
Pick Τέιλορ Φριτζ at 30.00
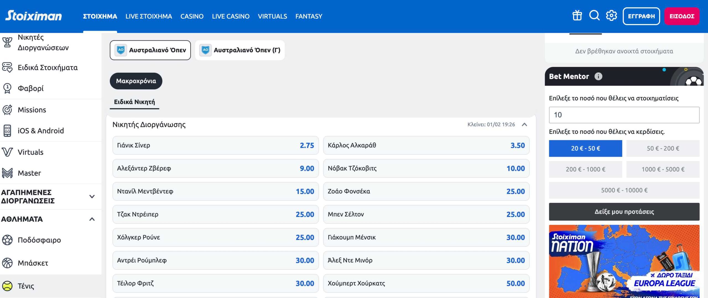tap(215, 283)
